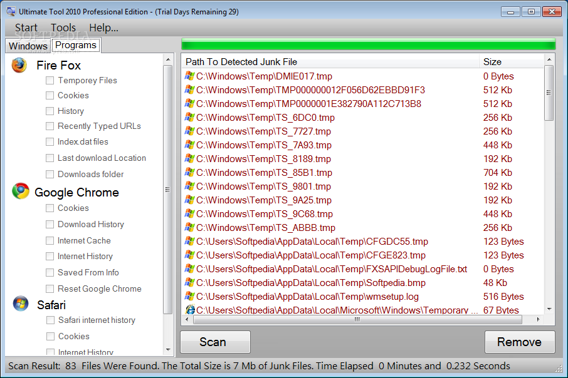
Task: Click the icon beside TS_ABBB.tmp
Action: (190, 227)
